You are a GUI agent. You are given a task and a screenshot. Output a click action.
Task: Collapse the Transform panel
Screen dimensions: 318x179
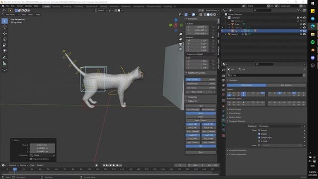pyautogui.click(x=192, y=19)
